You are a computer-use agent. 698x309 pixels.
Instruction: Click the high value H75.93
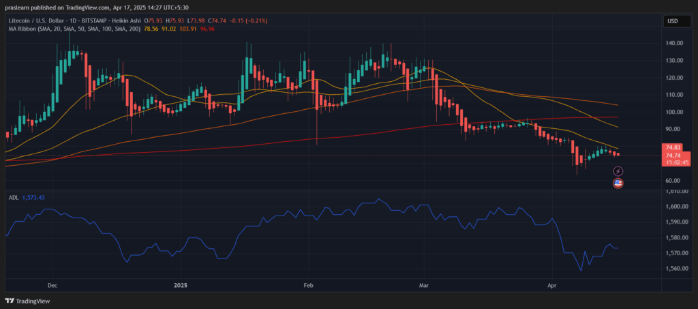point(173,21)
